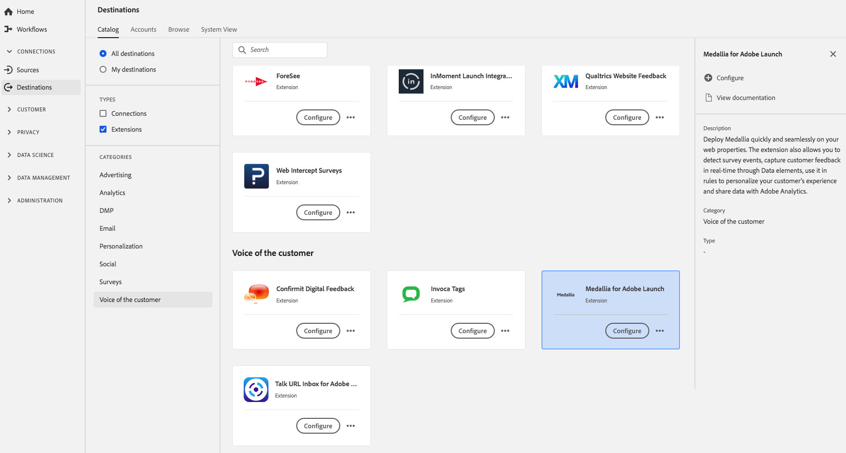Configure the InMoment Launch Integration extension

473,117
